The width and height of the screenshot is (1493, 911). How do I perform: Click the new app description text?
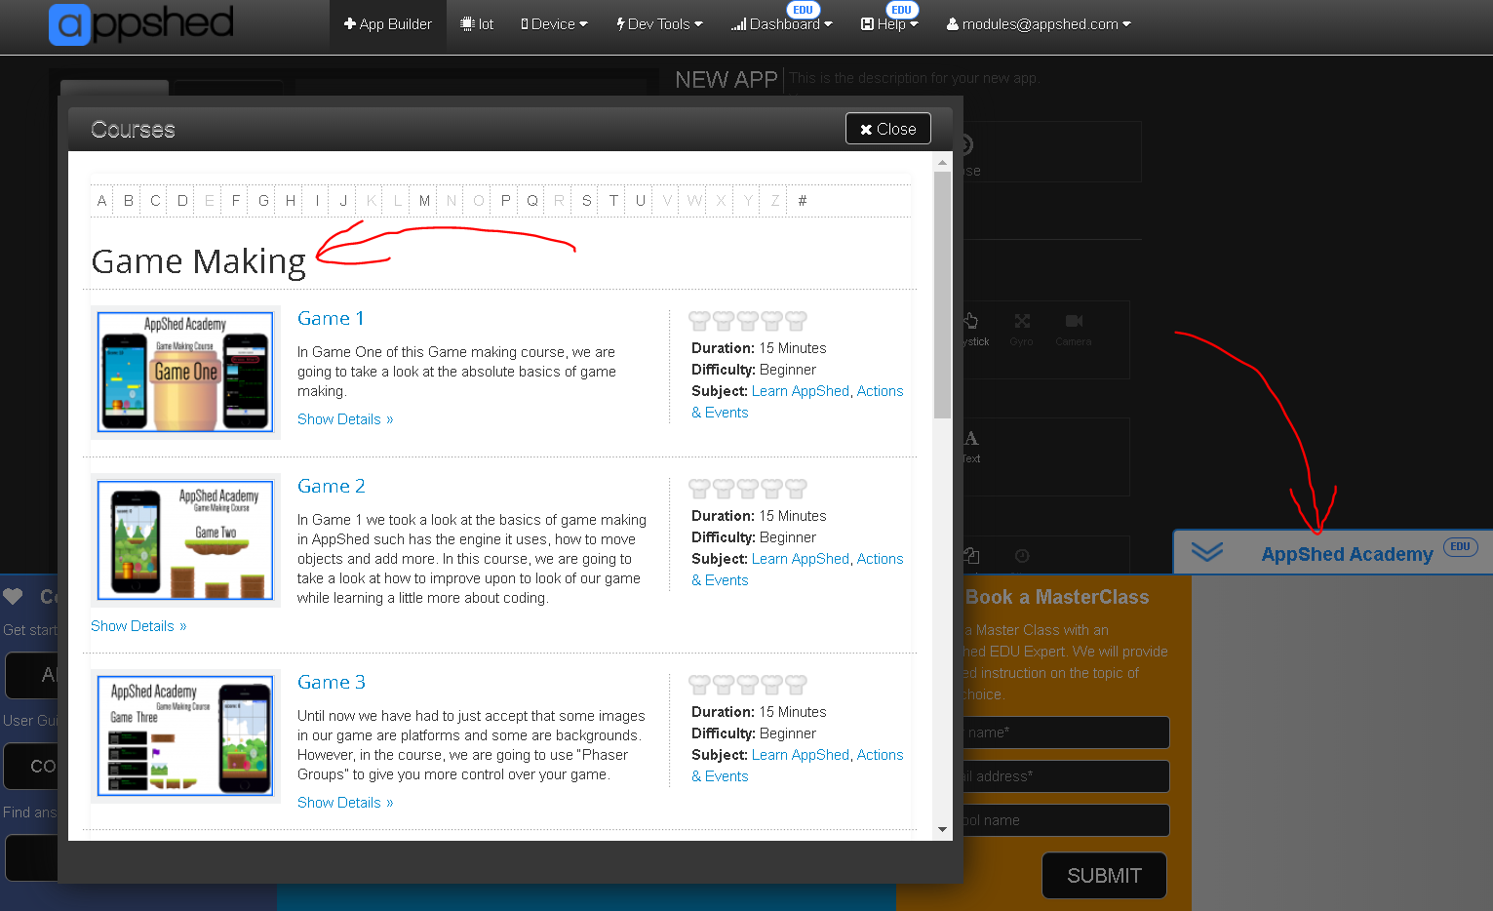point(914,78)
